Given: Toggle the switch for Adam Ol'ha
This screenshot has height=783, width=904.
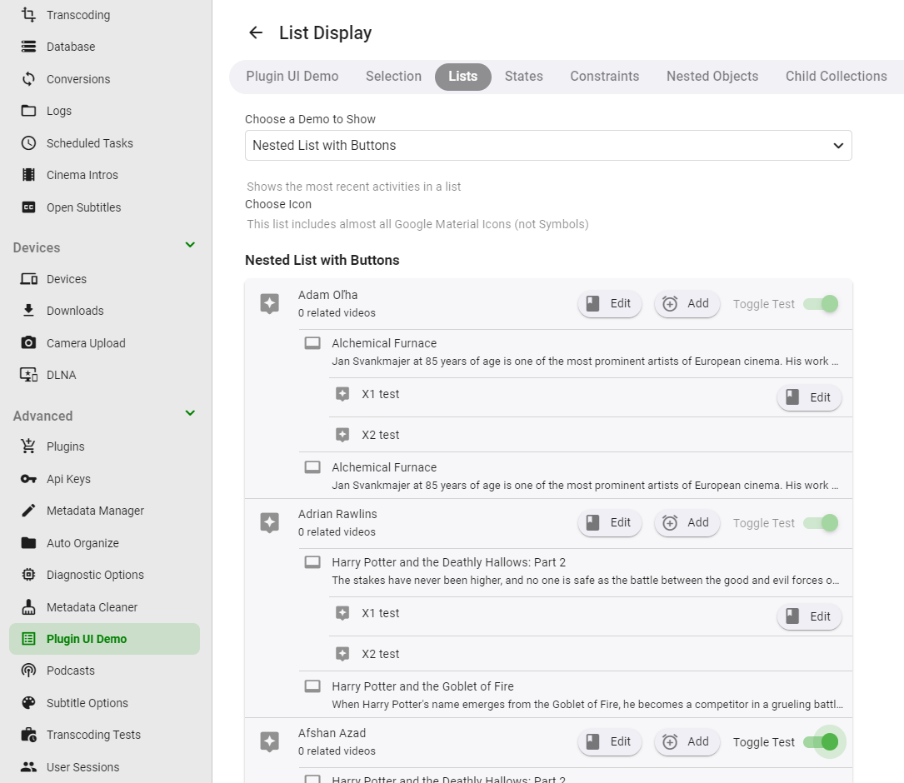Looking at the screenshot, I should [x=821, y=304].
